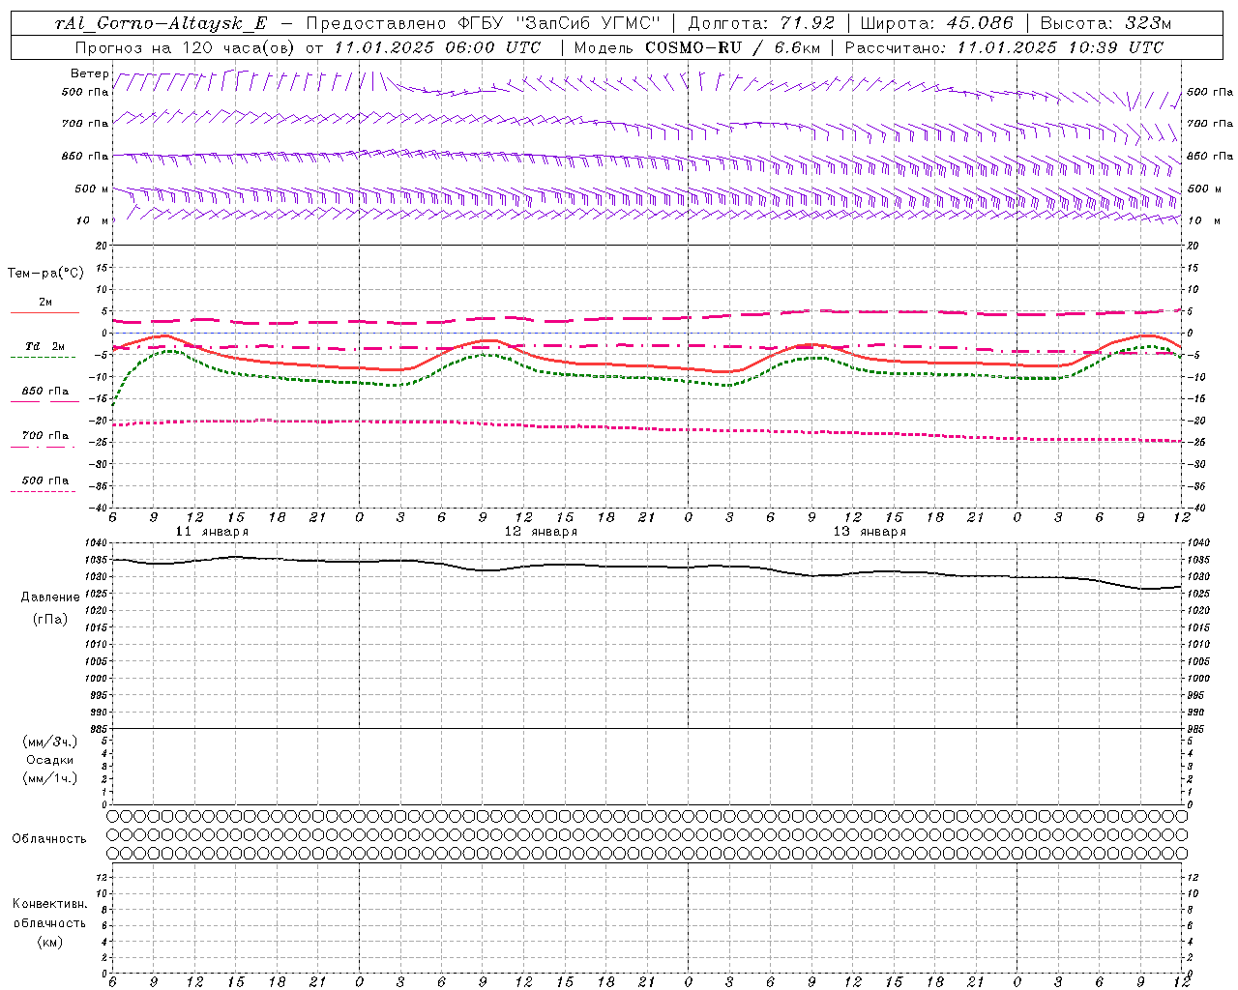Click the (мм/1ч.) precipitation unit label
Screen dimensions: 1238x990
tap(50, 778)
